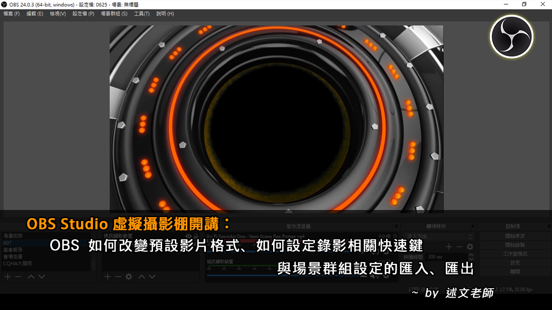Open 設定 from the controls panel
The height and width of the screenshot is (310, 552).
coord(515,263)
